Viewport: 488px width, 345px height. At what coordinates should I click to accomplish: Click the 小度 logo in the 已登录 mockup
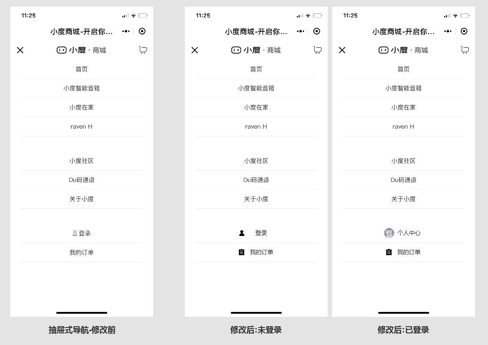click(x=393, y=50)
